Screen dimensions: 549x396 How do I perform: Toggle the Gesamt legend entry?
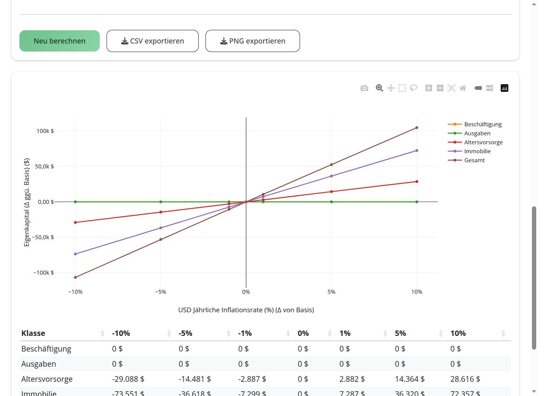coord(466,160)
